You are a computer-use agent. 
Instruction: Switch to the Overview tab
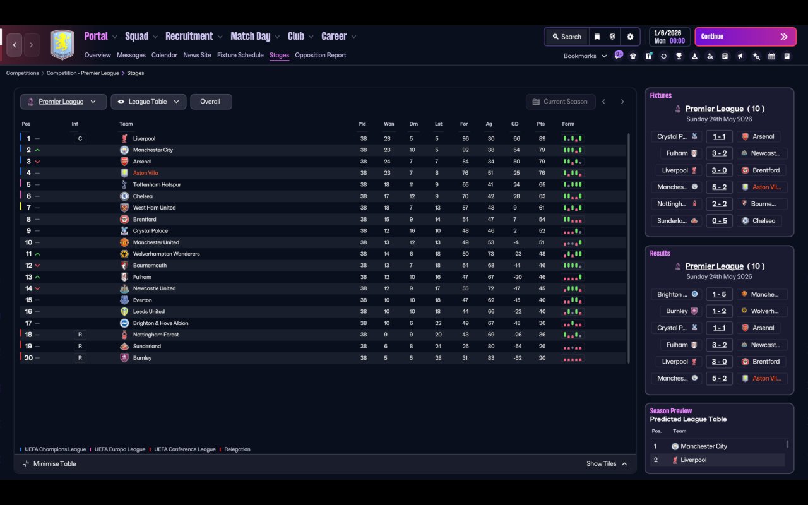[x=97, y=55]
